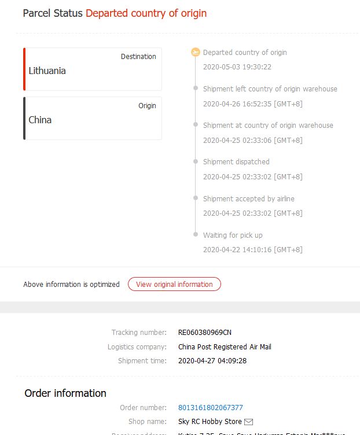Viewport: 360px width, 435px height.
Task: Click timeline dot beside Waiting for pick up
Action: (196, 235)
